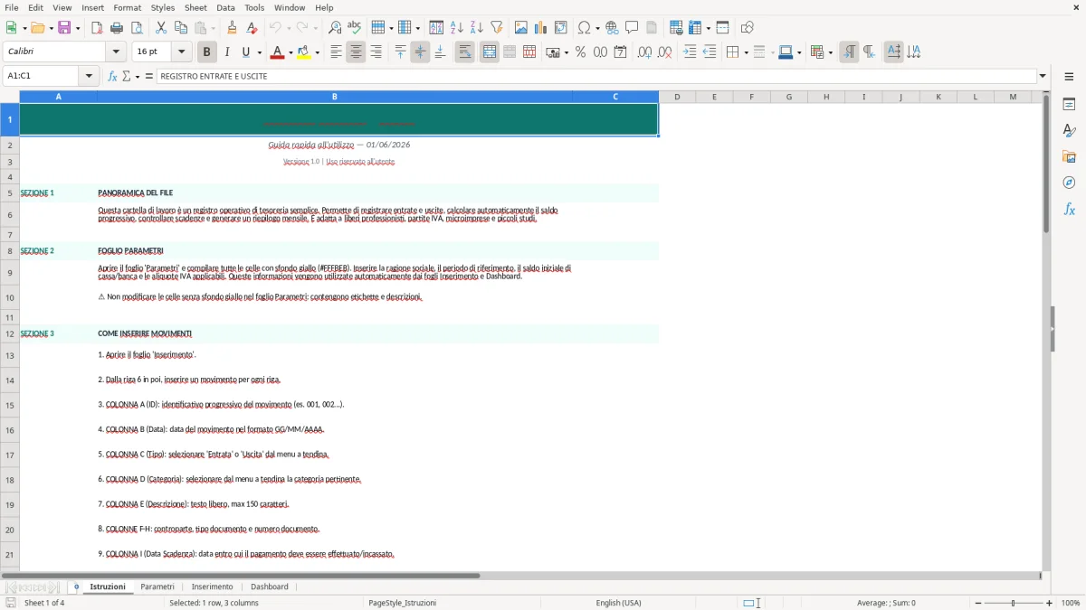Click the zoom in plus button
Image resolution: width=1086 pixels, height=610 pixels.
point(1050,603)
